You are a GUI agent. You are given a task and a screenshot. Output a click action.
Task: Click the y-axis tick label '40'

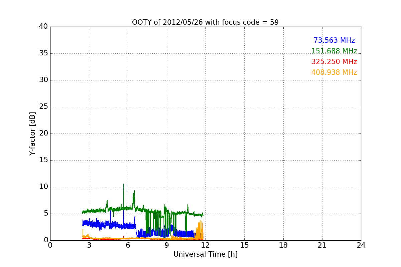click(x=43, y=27)
